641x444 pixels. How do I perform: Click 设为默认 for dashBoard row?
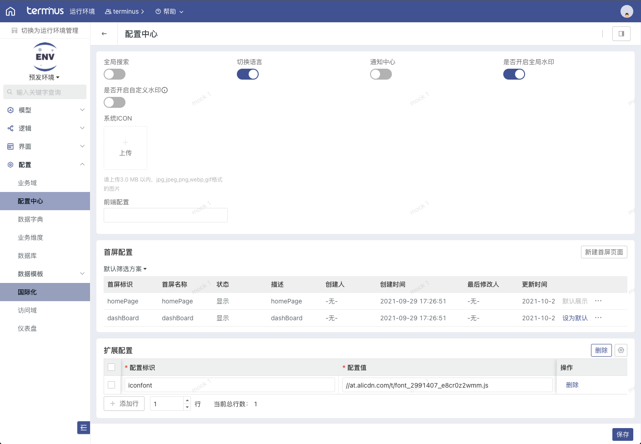coord(575,318)
